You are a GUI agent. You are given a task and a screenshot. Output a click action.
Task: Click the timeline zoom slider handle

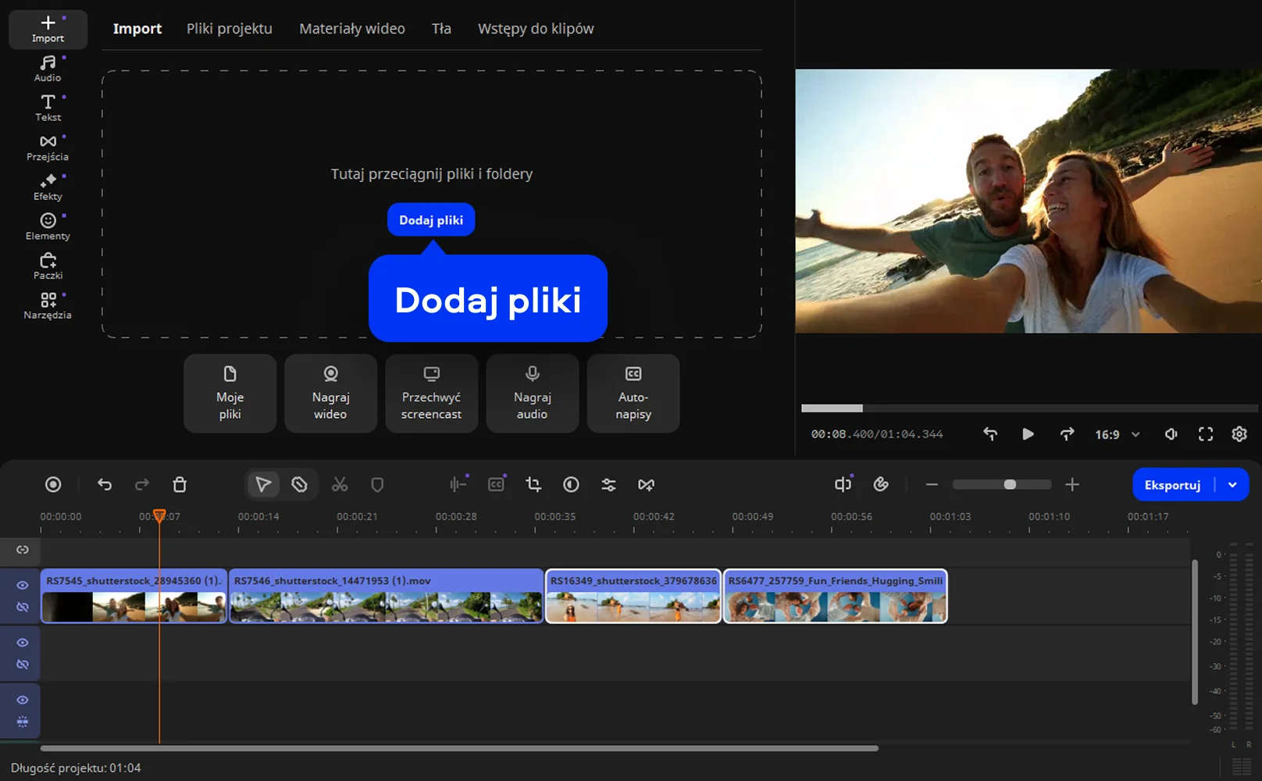click(1010, 485)
